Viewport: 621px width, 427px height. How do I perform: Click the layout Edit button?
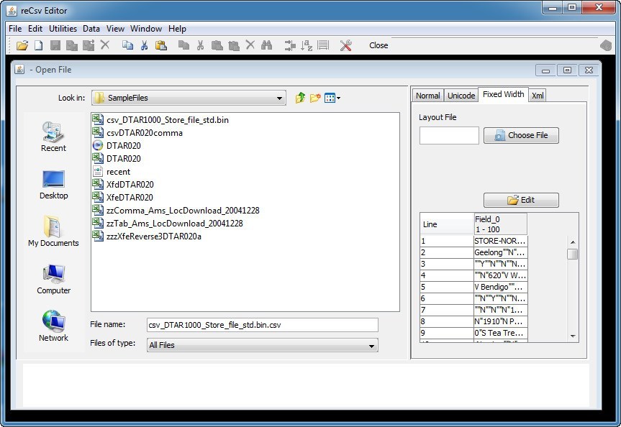521,200
